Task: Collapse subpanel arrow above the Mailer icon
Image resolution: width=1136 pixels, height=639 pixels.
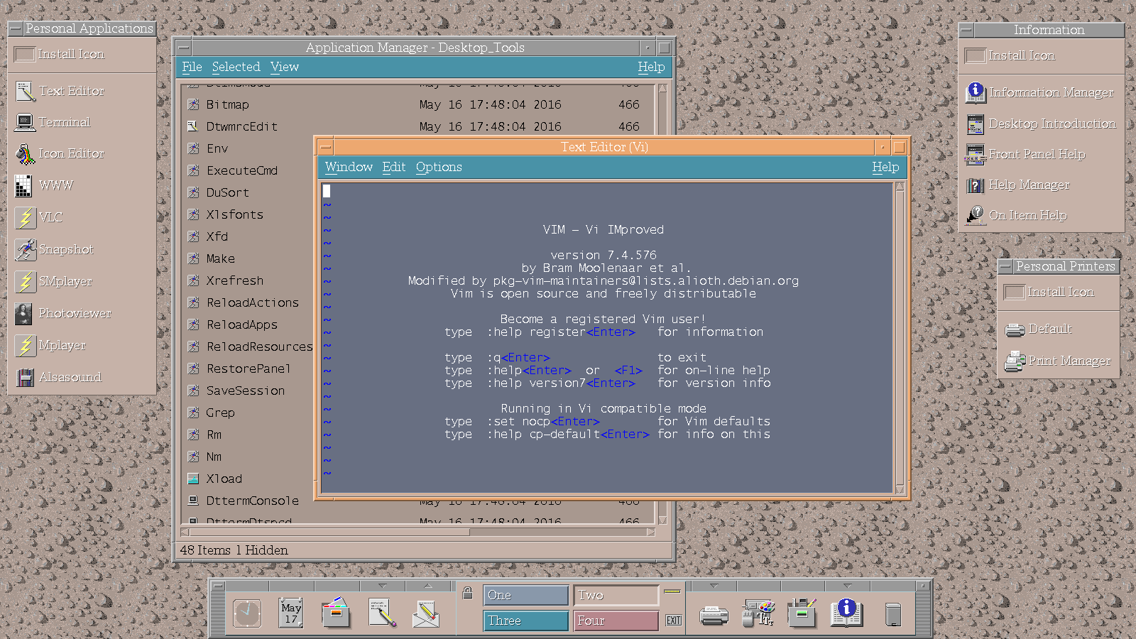Action: click(427, 586)
